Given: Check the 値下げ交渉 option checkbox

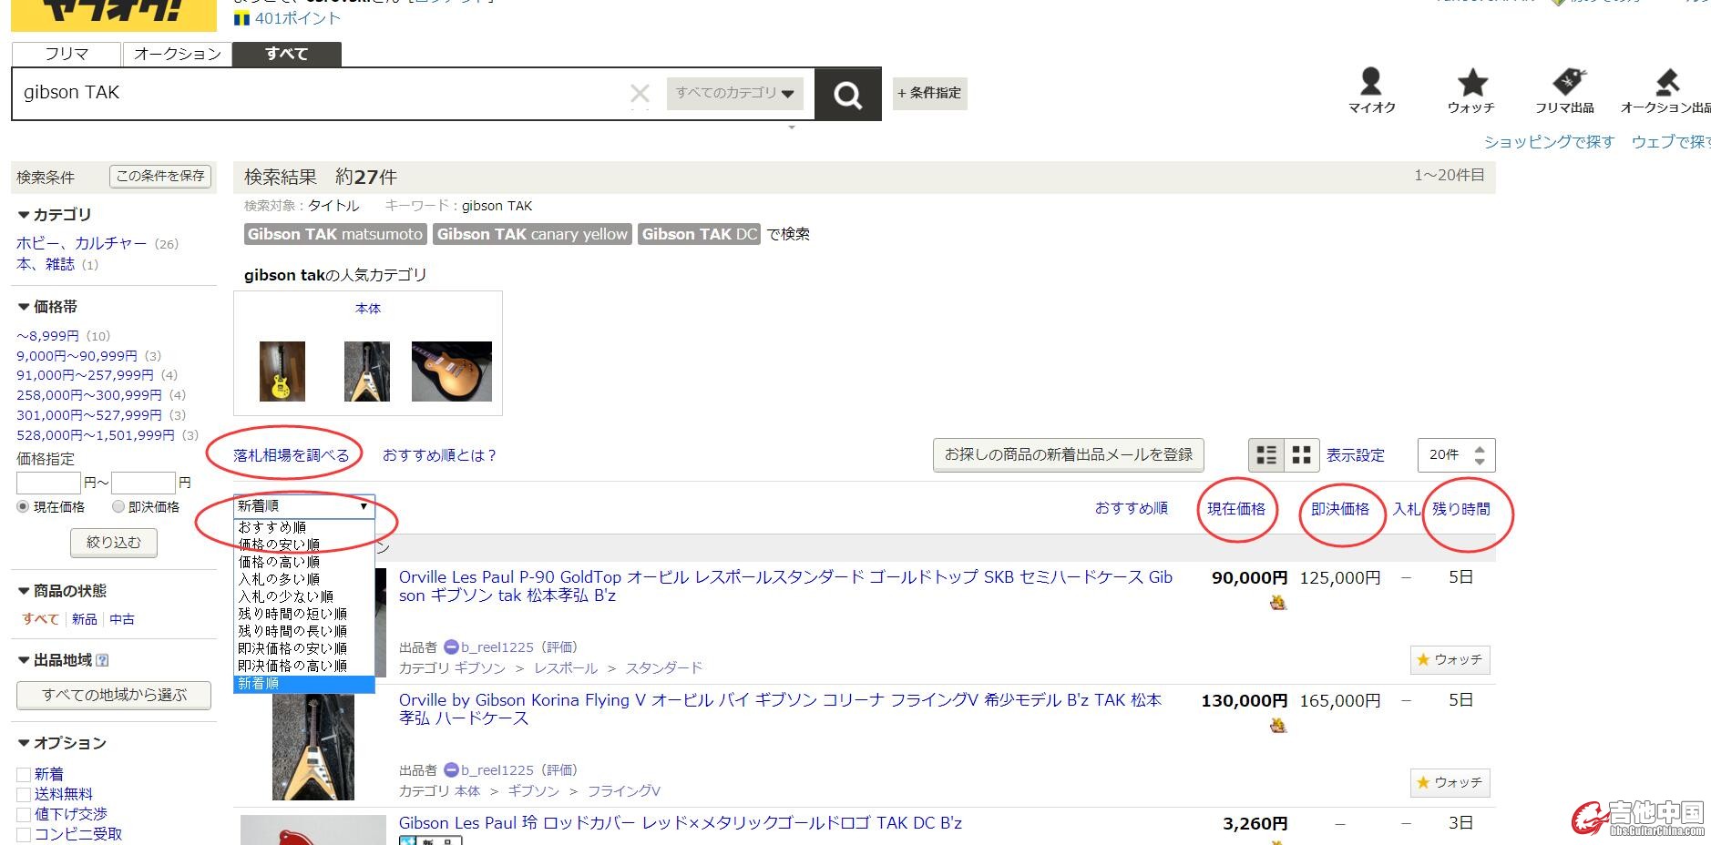Looking at the screenshot, I should [24, 815].
